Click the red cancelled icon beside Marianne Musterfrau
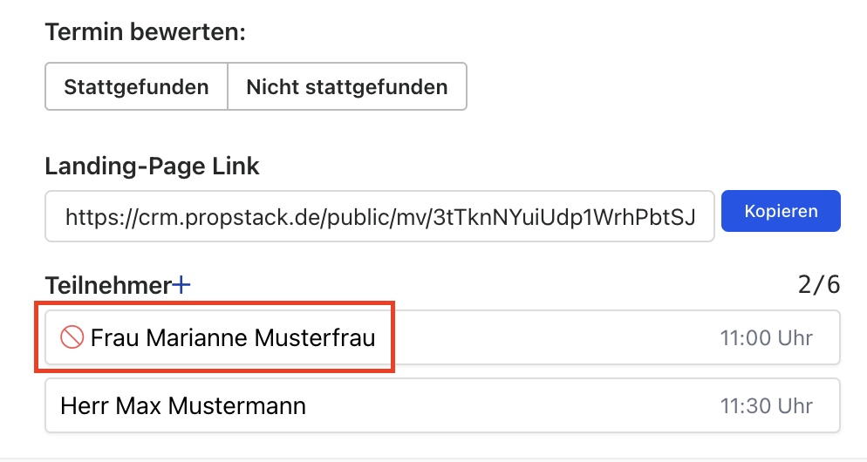Screen dimensions: 867x462 click(x=72, y=337)
